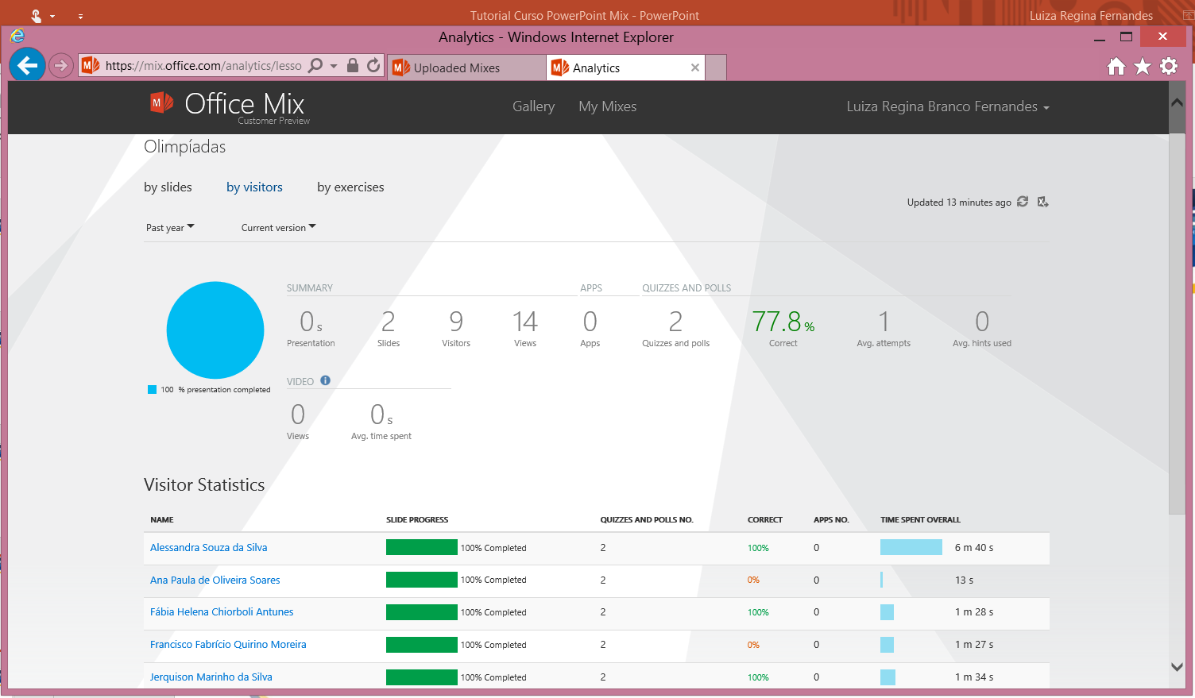The height and width of the screenshot is (698, 1195).
Task: Click the Olimpíadas mix title
Action: pyautogui.click(x=184, y=147)
